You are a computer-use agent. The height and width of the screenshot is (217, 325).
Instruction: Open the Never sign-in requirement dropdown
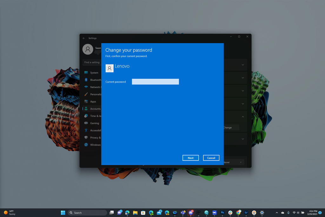235,162
